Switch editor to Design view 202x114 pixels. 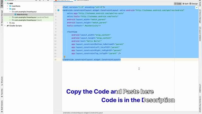193,3
